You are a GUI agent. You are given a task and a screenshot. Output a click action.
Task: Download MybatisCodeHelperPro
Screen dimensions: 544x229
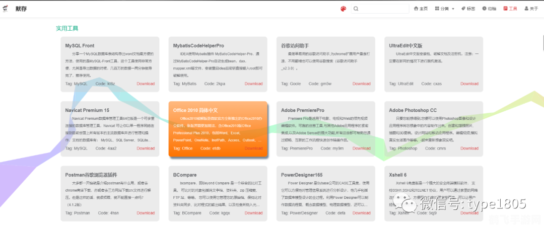(x=253, y=84)
